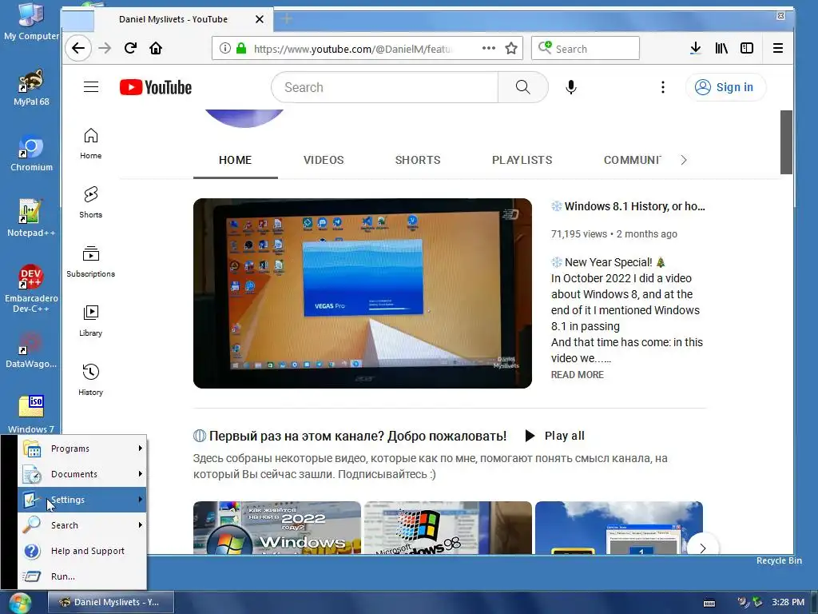The height and width of the screenshot is (614, 818).
Task: Click the green padlock security icon
Action: point(241,49)
